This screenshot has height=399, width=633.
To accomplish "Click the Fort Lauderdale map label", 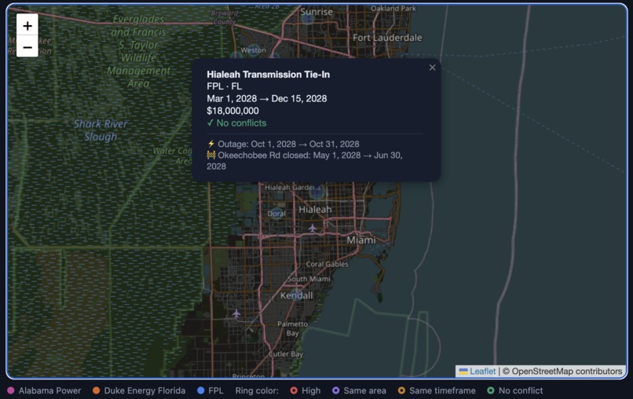I will click(387, 38).
